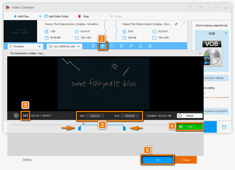Open the crop video tool

pos(122,46)
